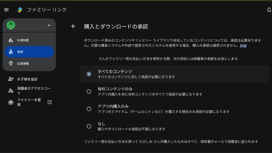Open 保護者のアクセスコード
This screenshot has height=153, width=272.
29,91
